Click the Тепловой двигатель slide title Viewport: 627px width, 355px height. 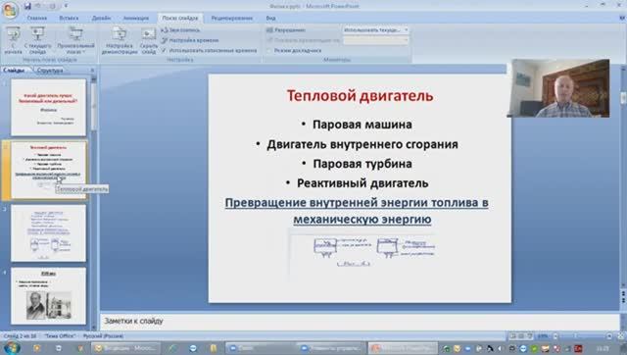tap(360, 96)
